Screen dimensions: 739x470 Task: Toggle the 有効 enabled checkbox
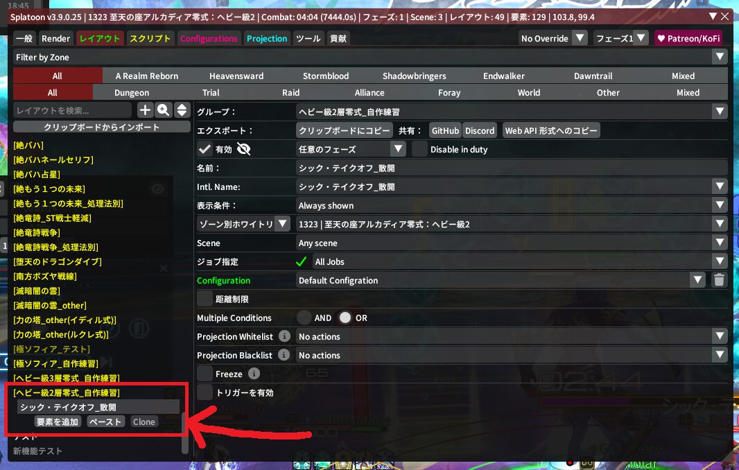coord(205,149)
